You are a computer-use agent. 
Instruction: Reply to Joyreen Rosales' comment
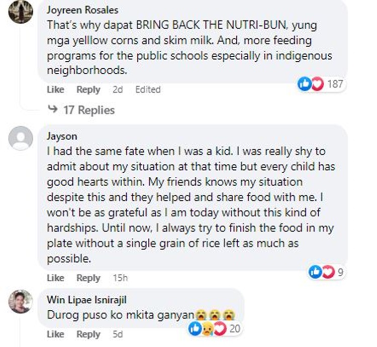click(88, 89)
